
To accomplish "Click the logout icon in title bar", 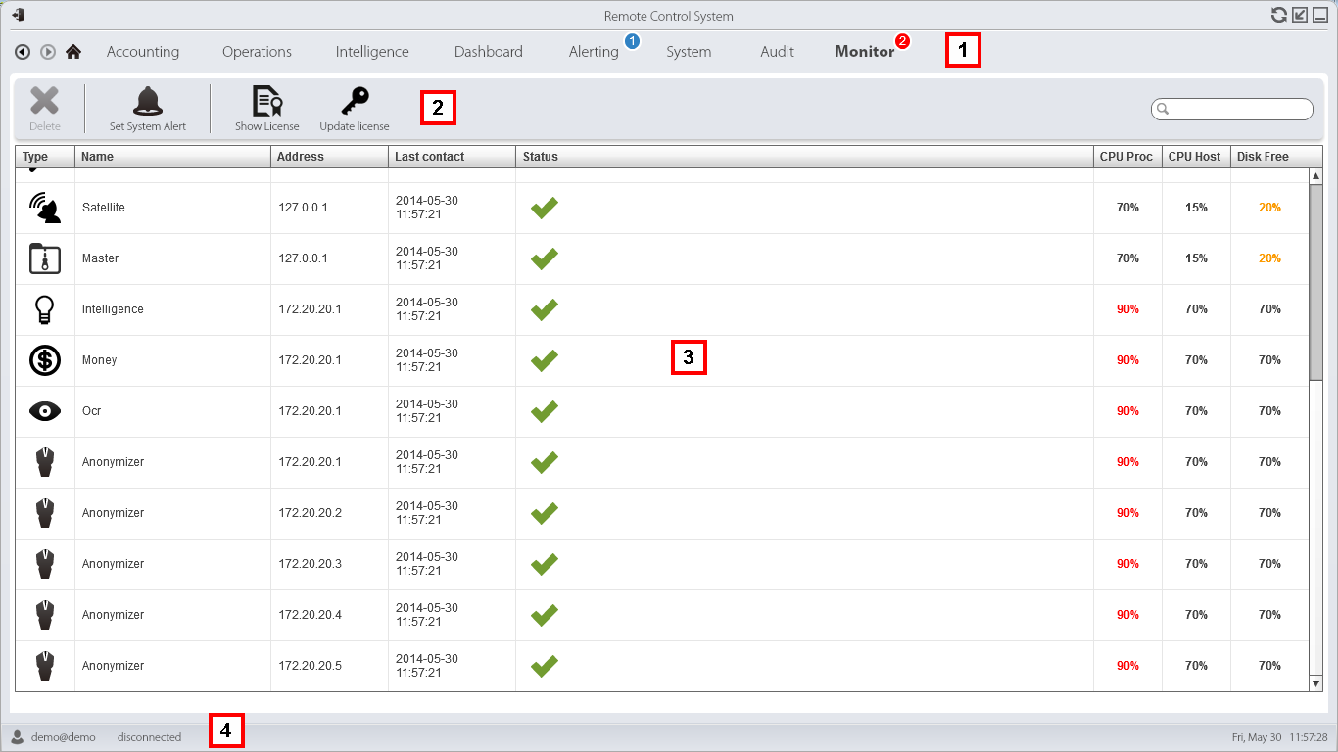I will pos(18,15).
